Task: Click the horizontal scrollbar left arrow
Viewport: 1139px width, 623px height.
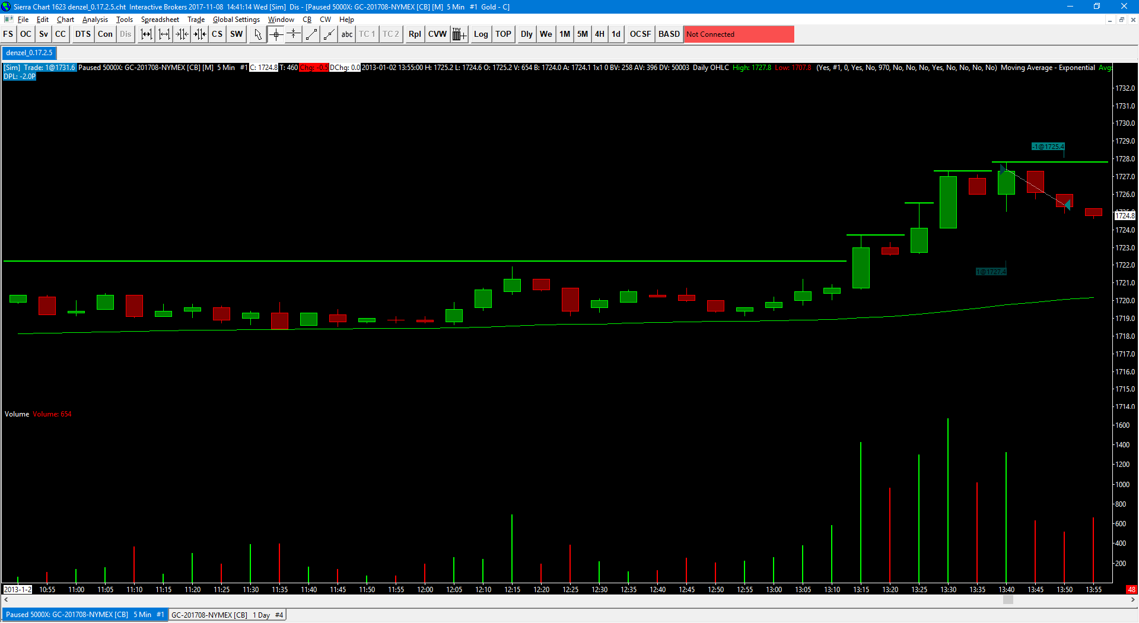Action: tap(6, 600)
